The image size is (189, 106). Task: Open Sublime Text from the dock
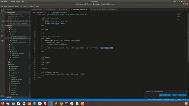pos(56,103)
